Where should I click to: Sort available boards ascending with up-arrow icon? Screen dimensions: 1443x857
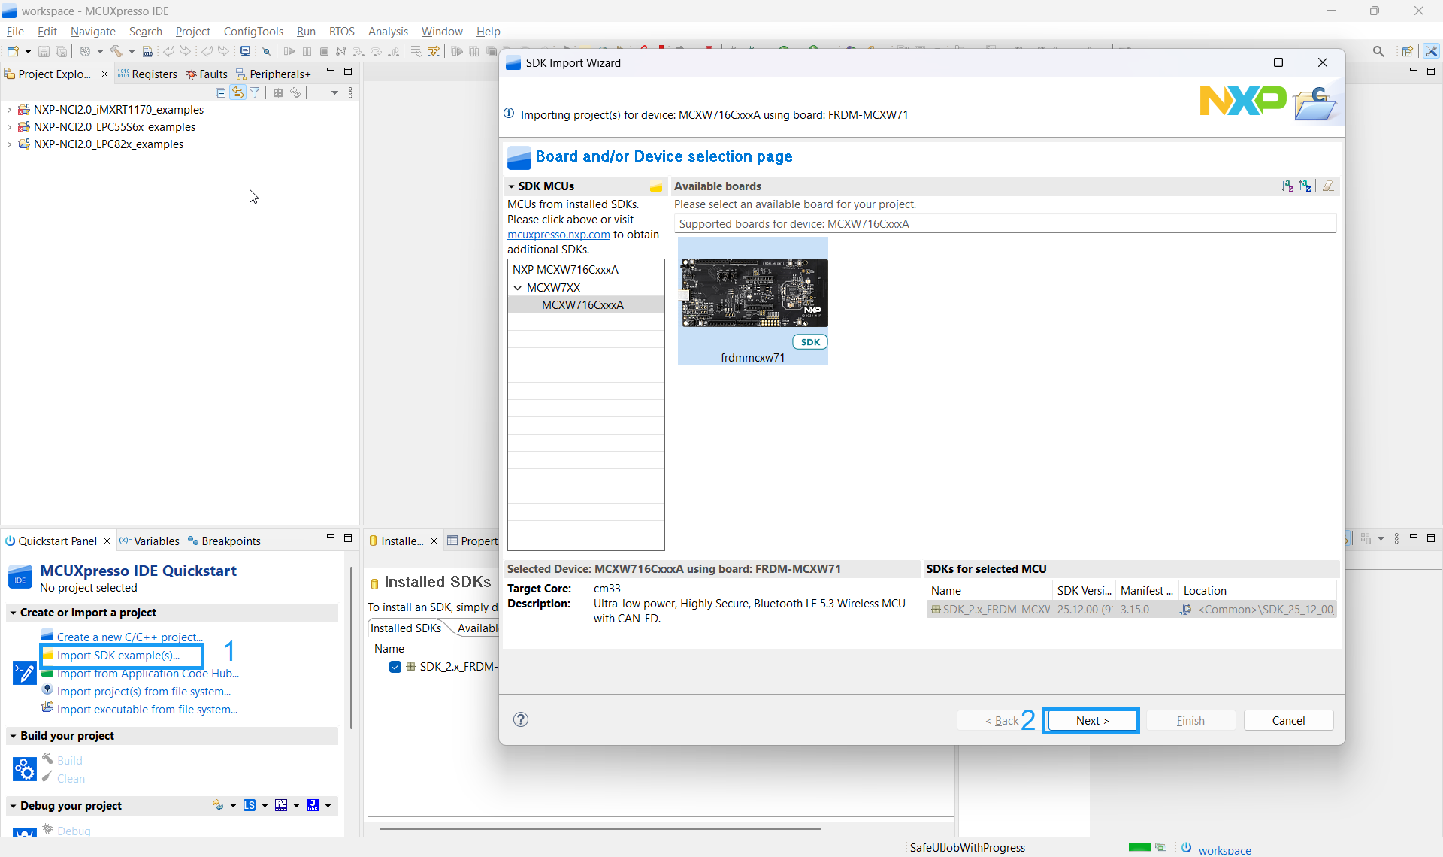click(x=1305, y=186)
